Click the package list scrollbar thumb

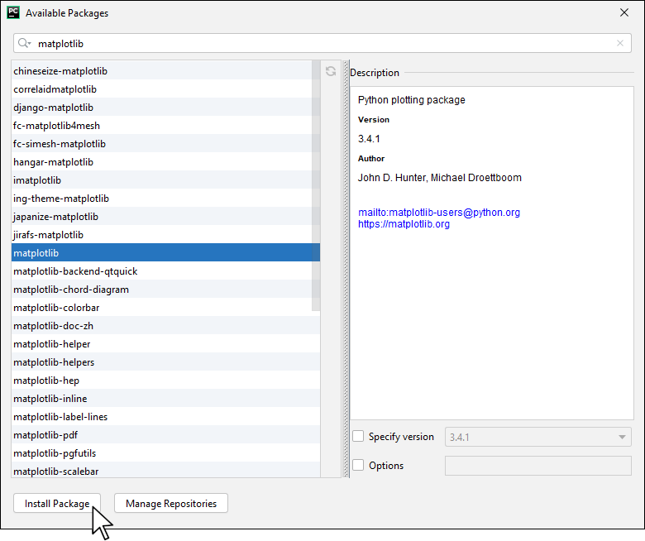tap(316, 185)
